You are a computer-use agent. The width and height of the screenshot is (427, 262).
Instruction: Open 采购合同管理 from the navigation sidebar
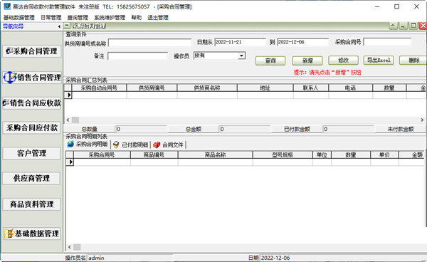31,51
